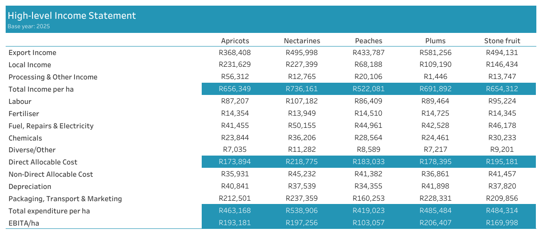Select Peaches Labour value R86,409
This screenshot has height=235, width=542.
(369, 102)
